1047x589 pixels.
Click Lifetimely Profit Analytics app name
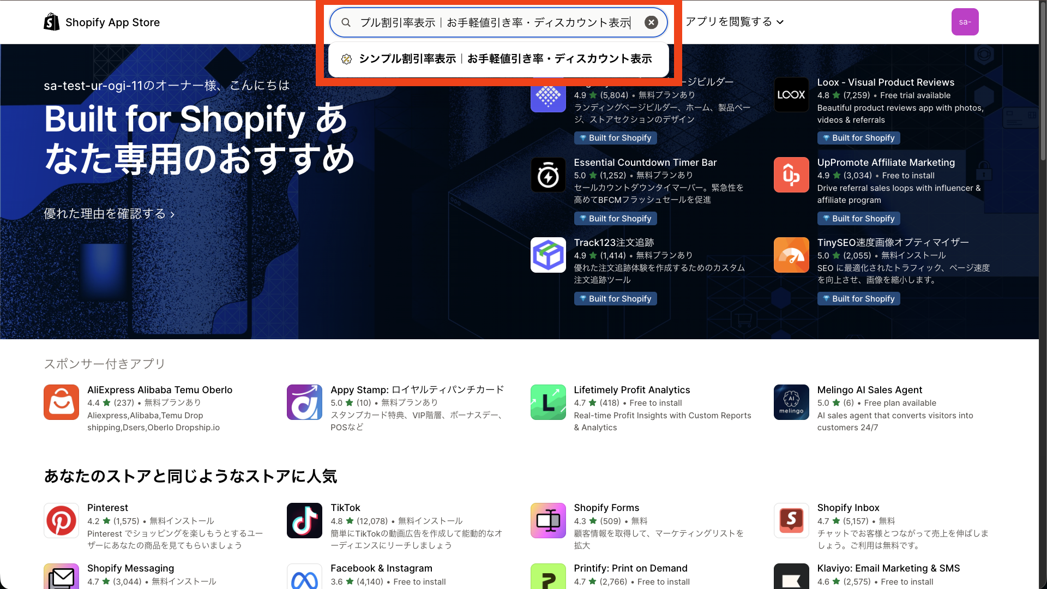[632, 389]
